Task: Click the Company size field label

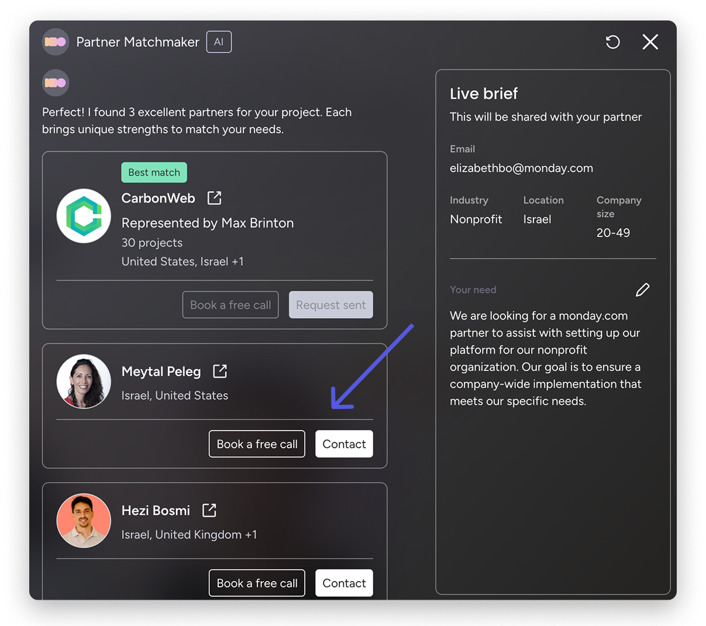Action: pyautogui.click(x=619, y=207)
